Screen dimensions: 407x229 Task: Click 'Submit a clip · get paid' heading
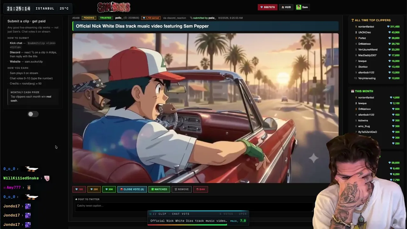tap(26, 21)
